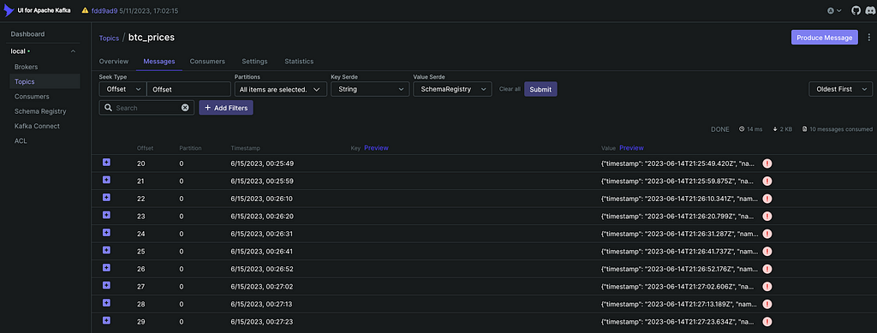Expand message row with offset 24
The image size is (877, 333).
[x=106, y=233]
